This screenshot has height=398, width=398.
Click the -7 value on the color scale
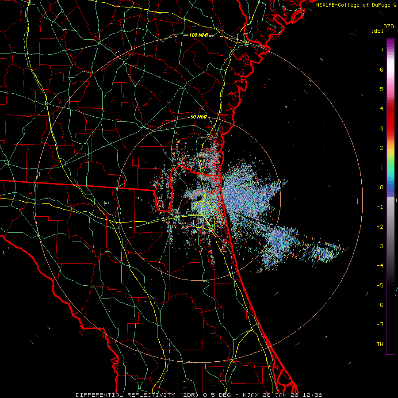[x=380, y=325]
